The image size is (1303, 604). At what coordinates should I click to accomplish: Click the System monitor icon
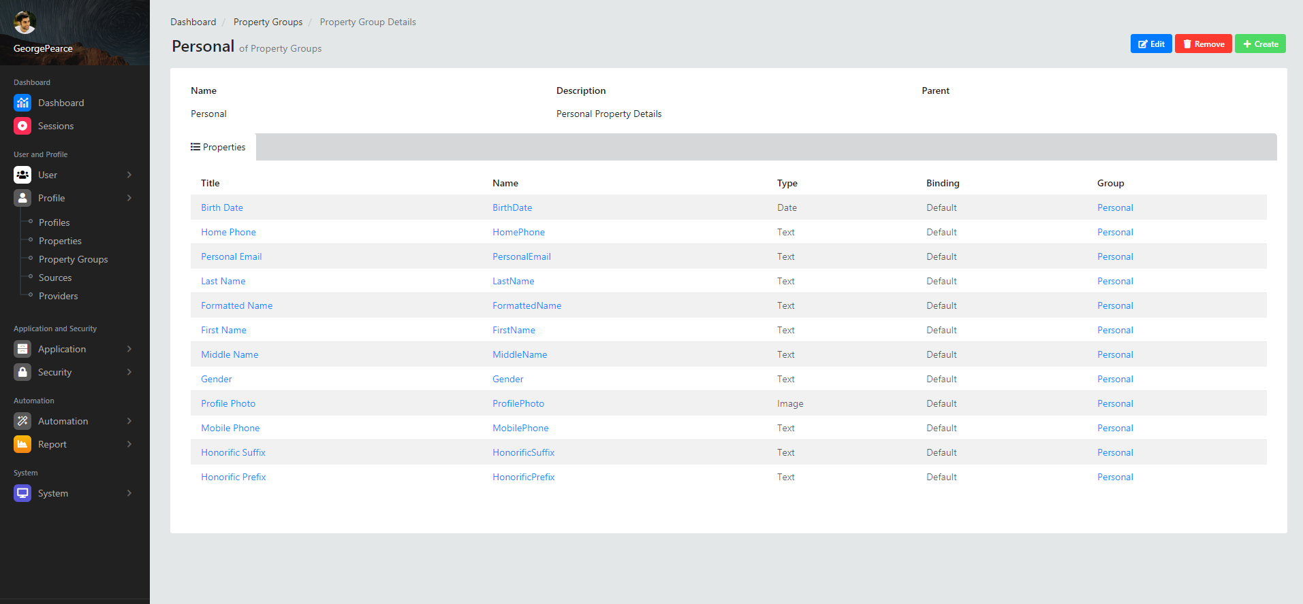(22, 493)
